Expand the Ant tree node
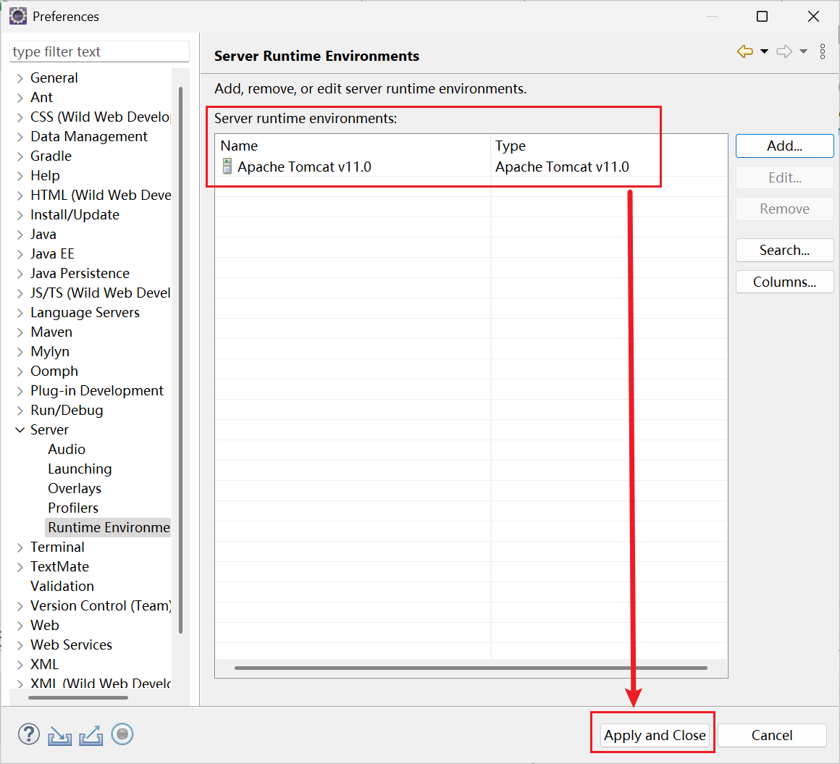840x764 pixels. point(20,98)
